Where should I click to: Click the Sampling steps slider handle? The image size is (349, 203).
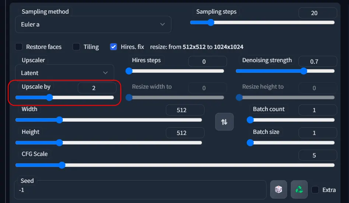pyautogui.click(x=210, y=22)
